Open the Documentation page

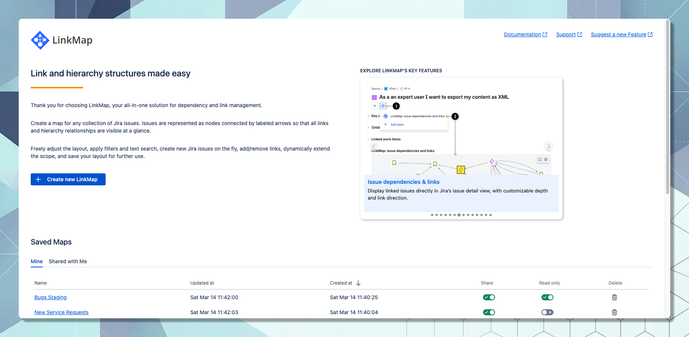[x=522, y=34]
